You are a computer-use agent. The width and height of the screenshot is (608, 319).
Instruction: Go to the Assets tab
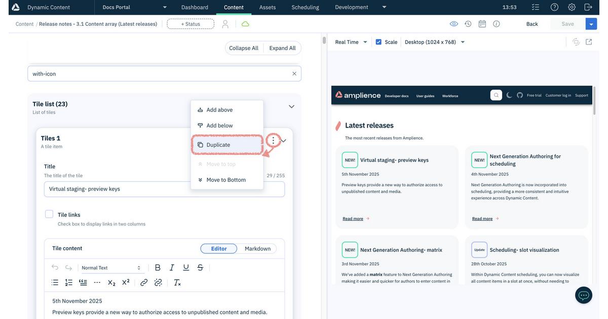tap(268, 7)
